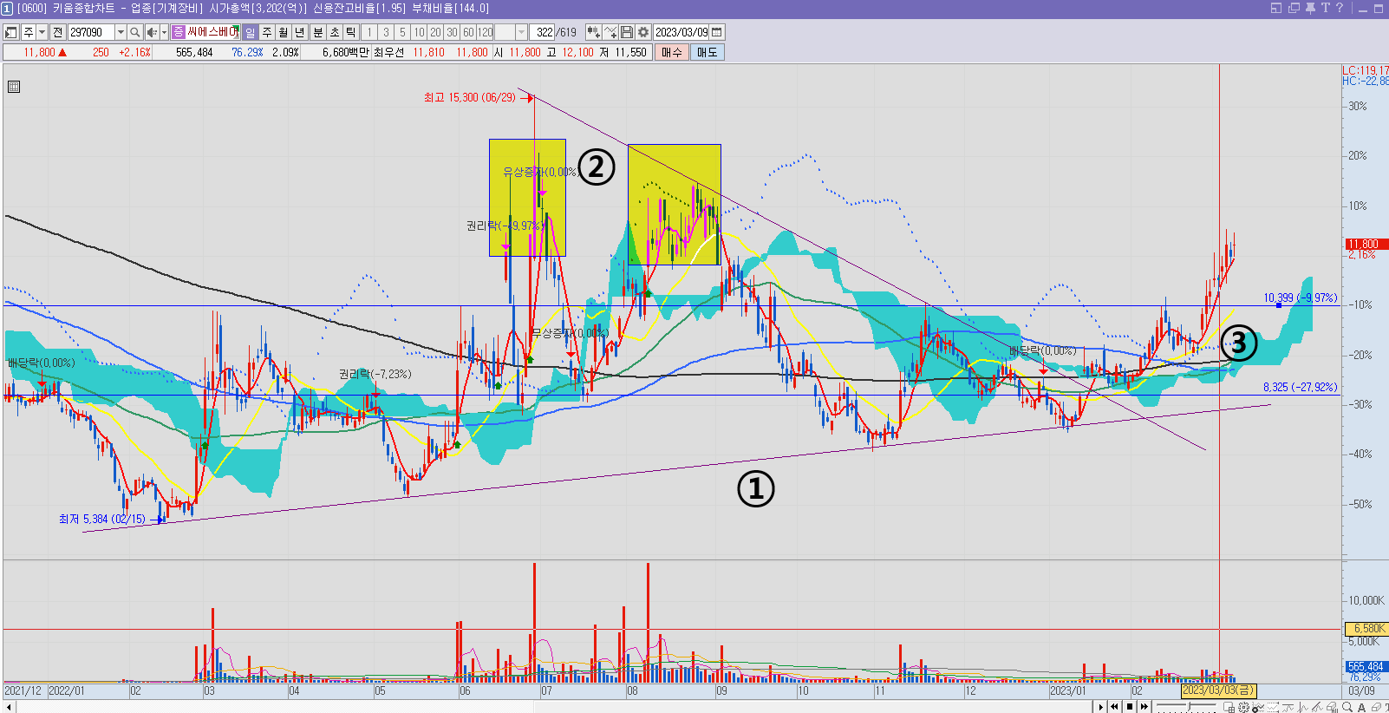
Task: Click the speaker sound icon in toolbar
Action: (x=152, y=32)
